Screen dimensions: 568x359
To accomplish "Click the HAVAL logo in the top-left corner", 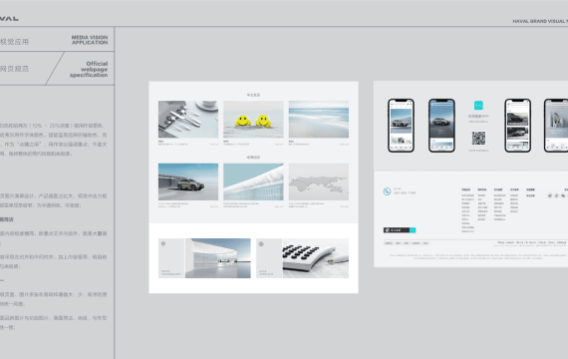I will [x=9, y=19].
